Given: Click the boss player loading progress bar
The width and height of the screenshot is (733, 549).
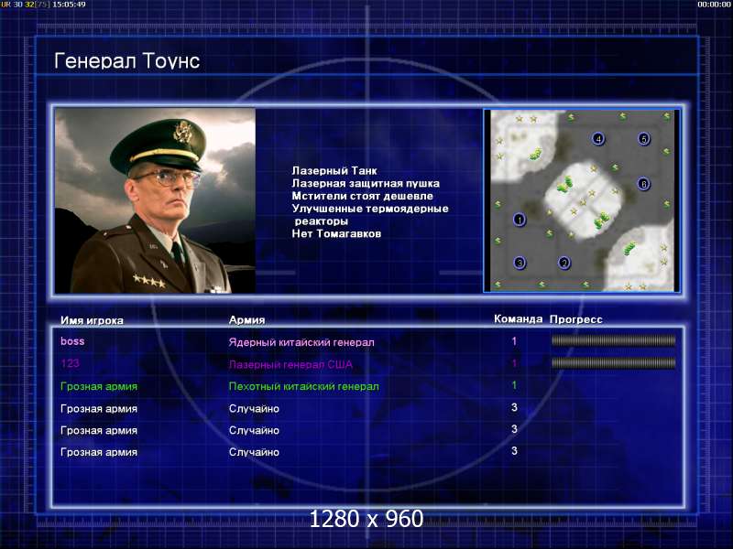Looking at the screenshot, I should [613, 340].
